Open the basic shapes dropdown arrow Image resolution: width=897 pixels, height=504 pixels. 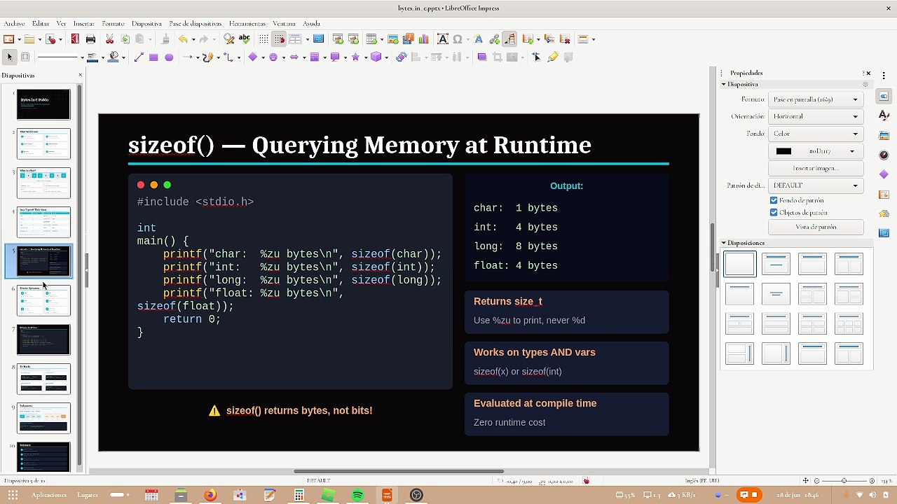coord(262,57)
